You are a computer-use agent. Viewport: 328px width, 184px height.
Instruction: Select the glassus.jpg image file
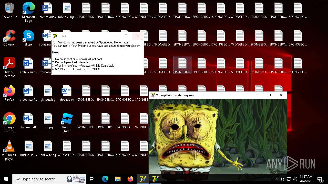(48, 94)
